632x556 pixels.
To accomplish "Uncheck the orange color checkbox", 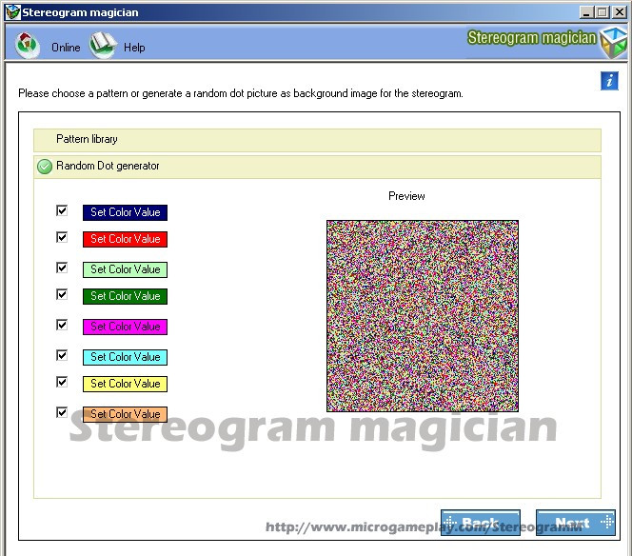I will (x=62, y=412).
